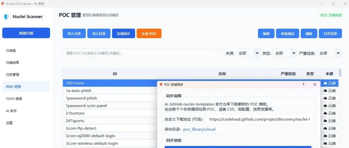Click cloud icon in 3Com-wireless-default-login row
The width and height of the screenshot is (349, 148).
(x=325, y=143)
